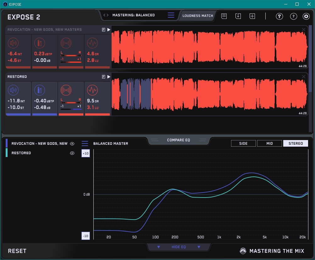Click the loudness icon of Restored track
This screenshot has width=315, height=260.
(x=13, y=90)
